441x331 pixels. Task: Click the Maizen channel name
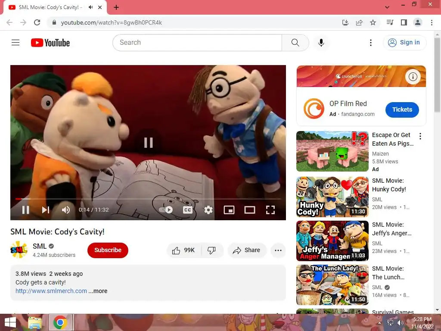tap(380, 154)
